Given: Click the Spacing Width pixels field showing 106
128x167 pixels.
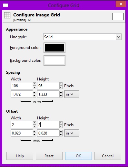Looking at the screenshot, I should 22,86.
